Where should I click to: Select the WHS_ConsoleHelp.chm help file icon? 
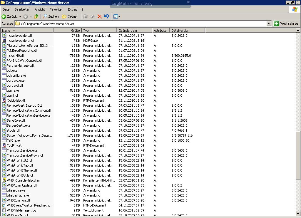[4, 180]
